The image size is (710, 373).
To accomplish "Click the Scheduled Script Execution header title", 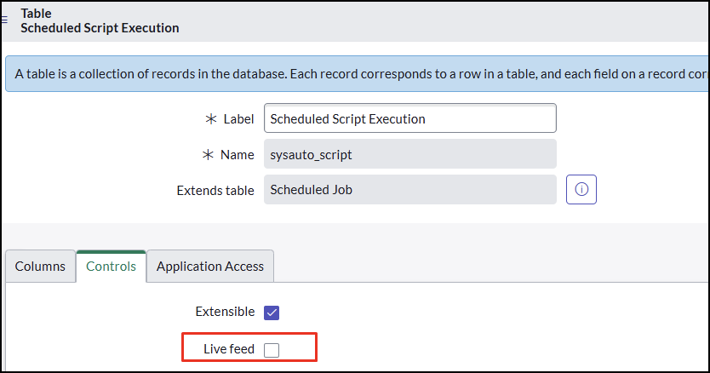I will point(100,28).
